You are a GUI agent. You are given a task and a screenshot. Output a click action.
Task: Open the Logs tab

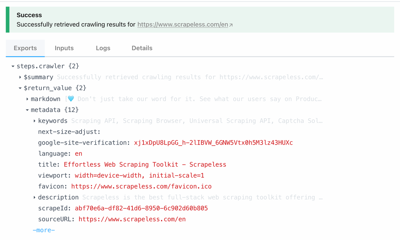point(103,48)
